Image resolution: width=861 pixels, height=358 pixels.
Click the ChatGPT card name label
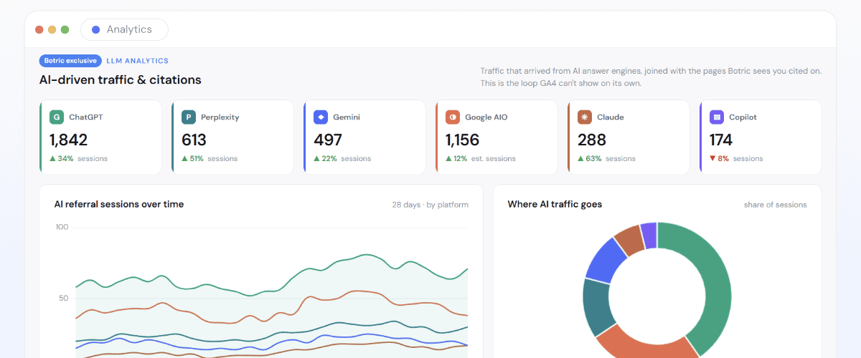coord(85,117)
